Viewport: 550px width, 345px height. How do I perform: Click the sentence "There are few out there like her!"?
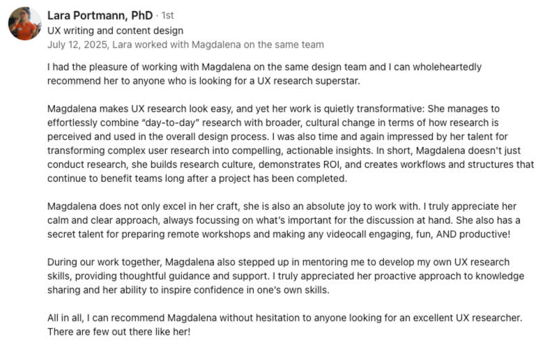pos(119,331)
